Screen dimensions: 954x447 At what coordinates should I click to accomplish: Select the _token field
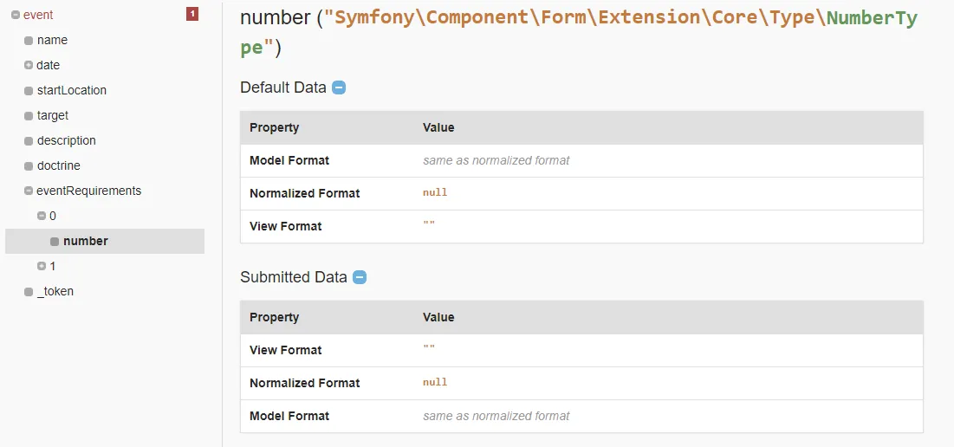(55, 291)
